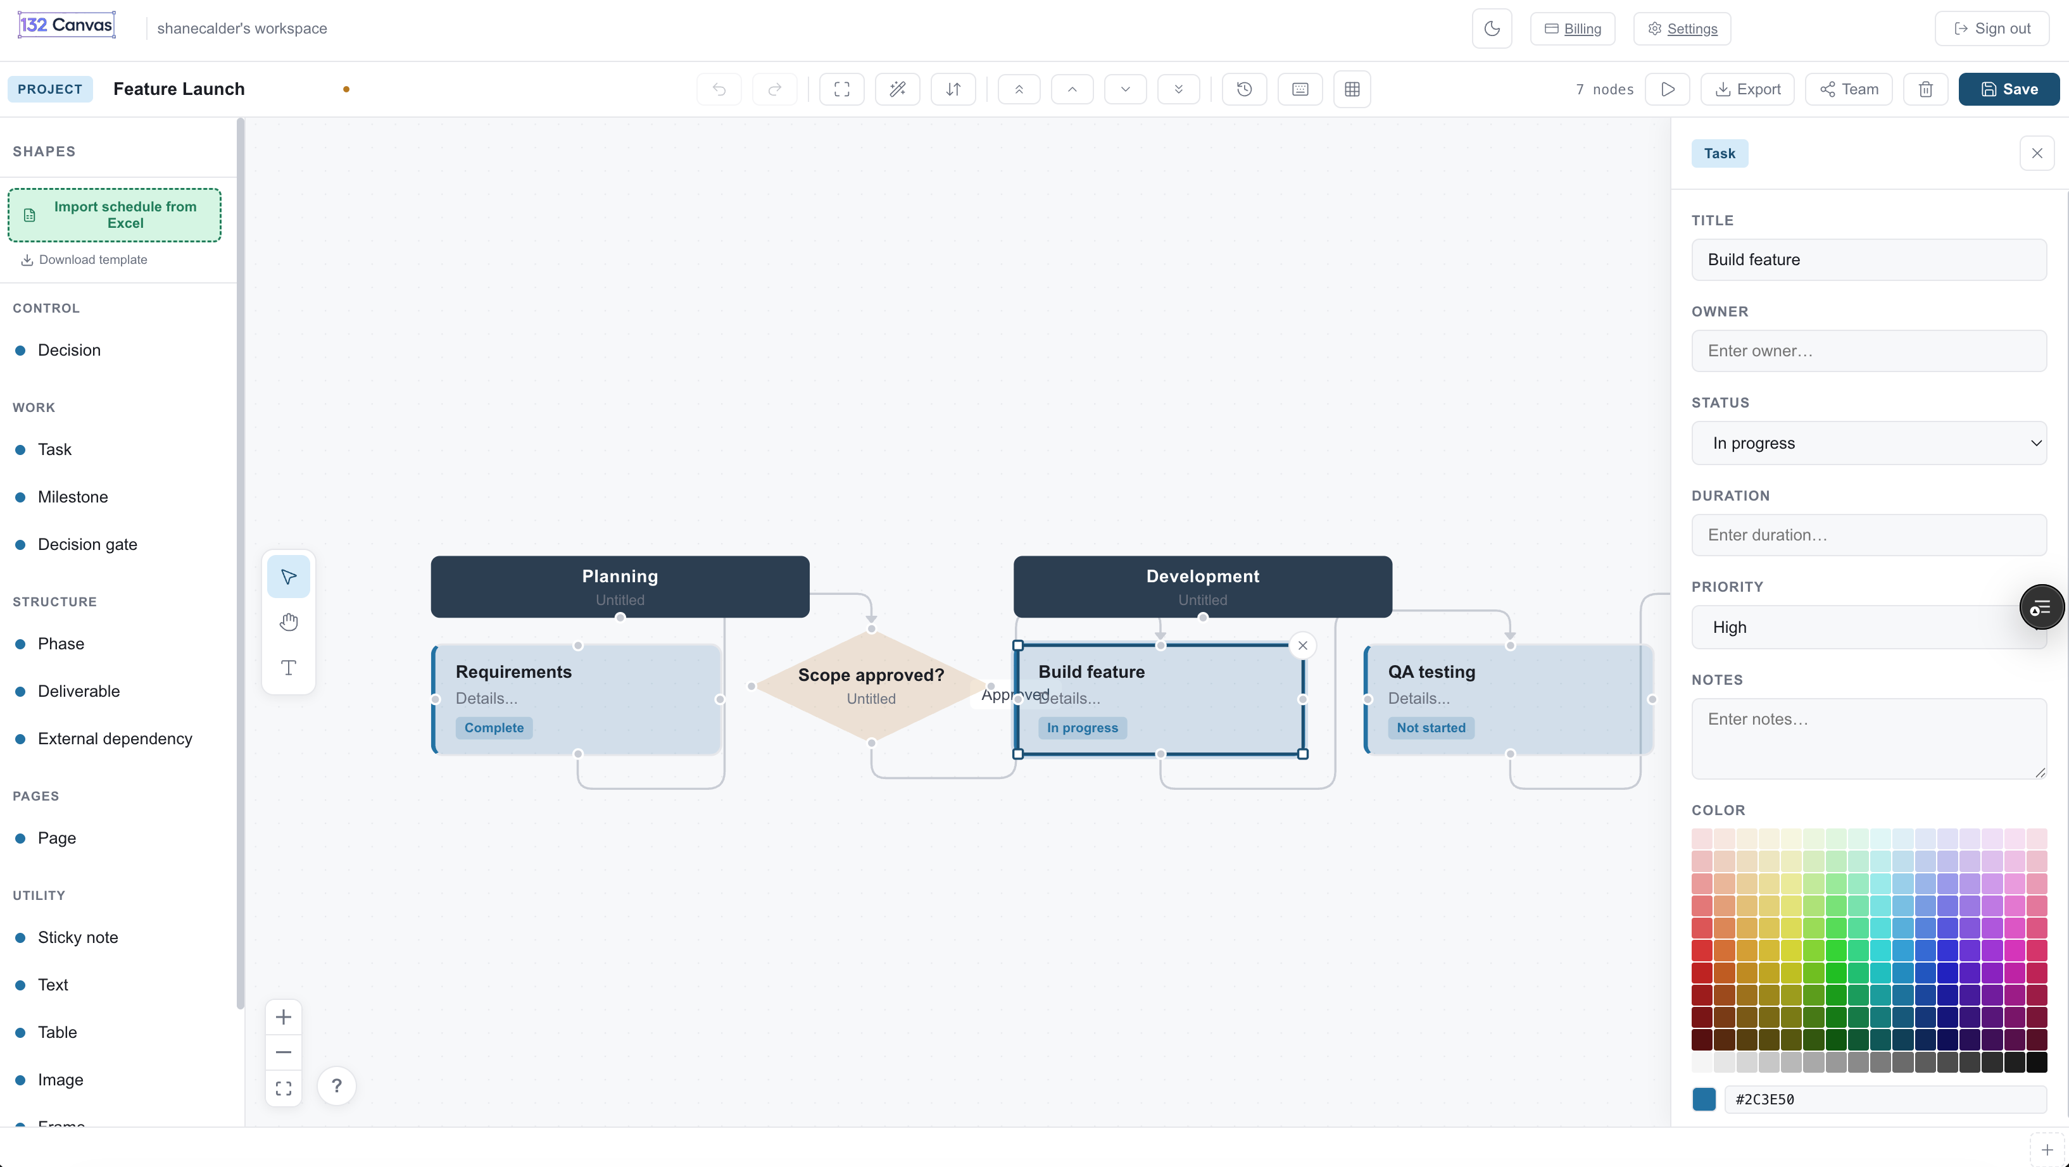Pick the bright red swatch in grid

tap(1702, 951)
